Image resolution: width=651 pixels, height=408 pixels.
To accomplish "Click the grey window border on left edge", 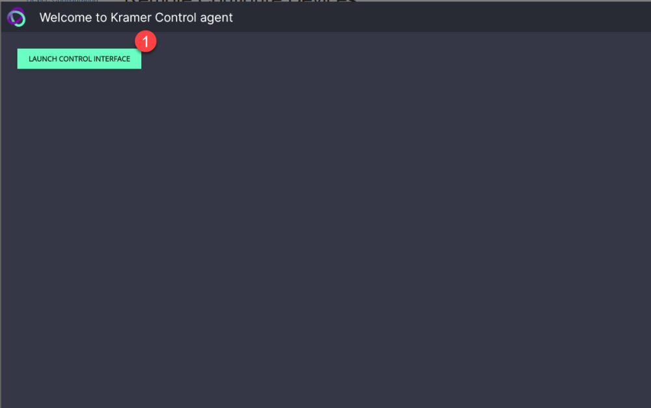I will 1,208.
